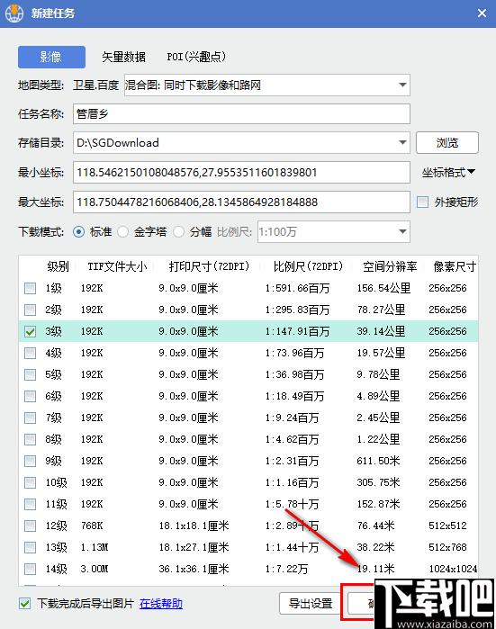Click the 像素尺寸 column header
Image resolution: width=496 pixels, height=629 pixels.
click(455, 266)
